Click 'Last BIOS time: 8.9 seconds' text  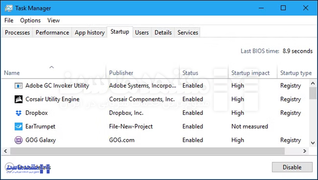[277, 51]
